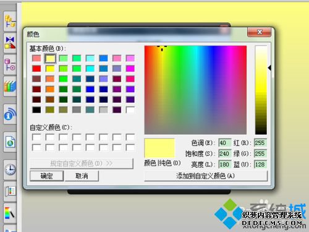
Task: Open the colored books library icon
Action: click(10, 87)
